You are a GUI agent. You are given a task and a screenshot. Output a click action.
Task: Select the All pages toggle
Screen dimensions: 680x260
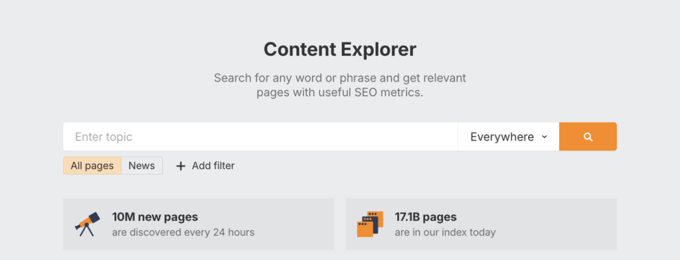coord(92,166)
